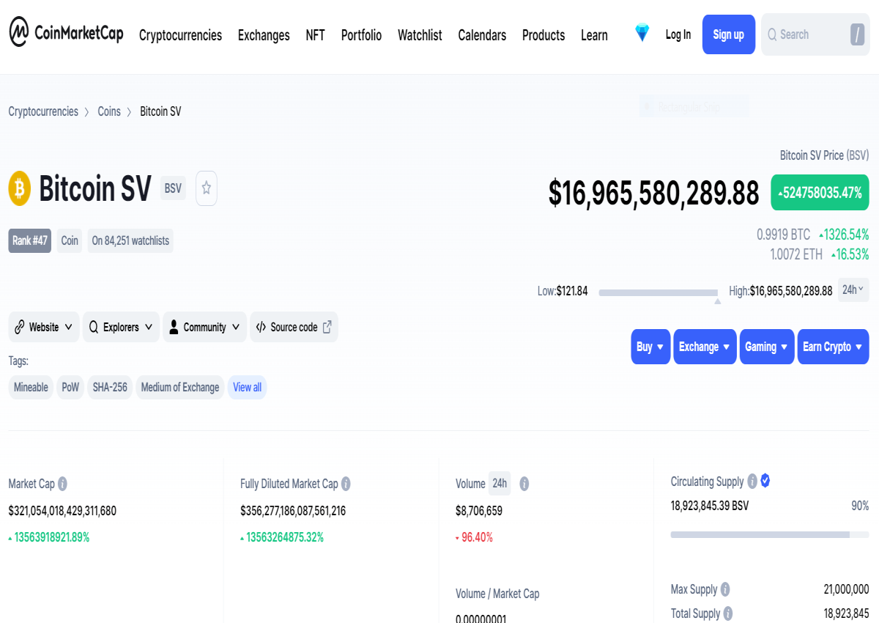Click the Volume info icon
879x623 pixels.
point(524,484)
